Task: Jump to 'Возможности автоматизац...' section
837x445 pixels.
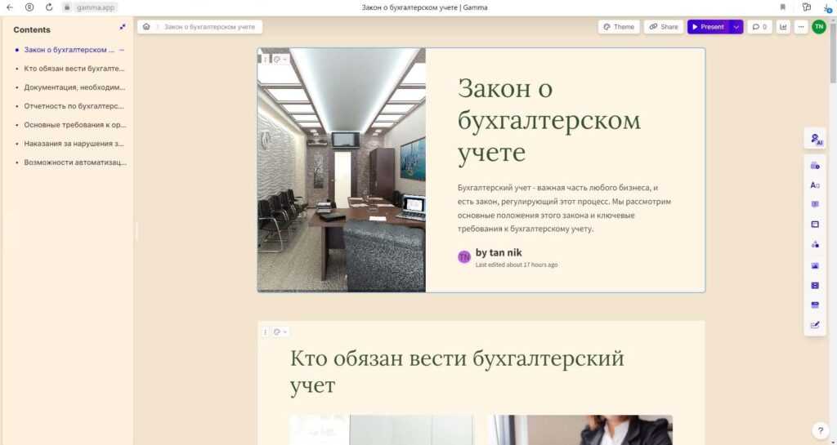Action: tap(75, 162)
